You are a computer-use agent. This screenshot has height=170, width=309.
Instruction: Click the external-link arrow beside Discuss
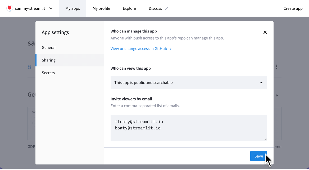[167, 8]
